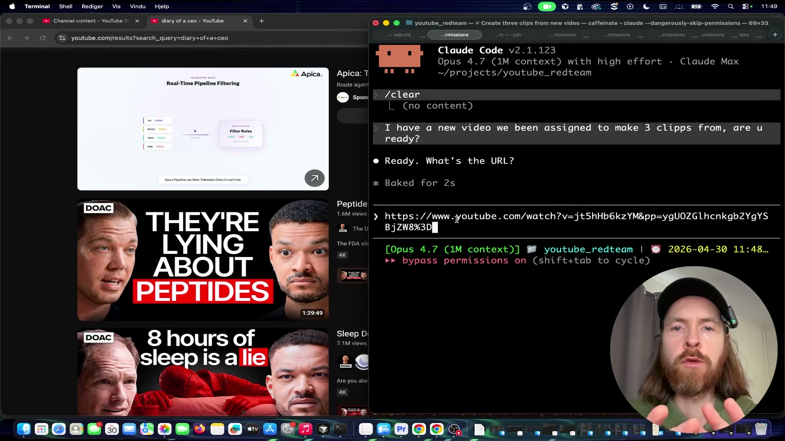
Task: Open Launchpad from the Dock
Action: [x=41, y=429]
